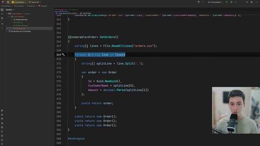Expand the Dependencies node
Image resolution: width=260 pixels, height=146 pixels.
point(12,19)
